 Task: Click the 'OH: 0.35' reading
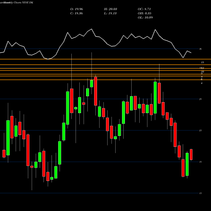[144, 14]
